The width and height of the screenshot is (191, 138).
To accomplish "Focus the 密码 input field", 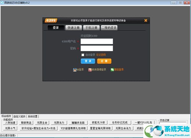I will click(x=97, y=48).
